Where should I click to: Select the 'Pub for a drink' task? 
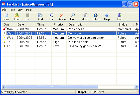(78, 42)
